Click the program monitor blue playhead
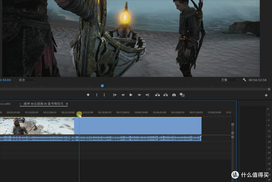Screen dimensions: 272x182 [102, 86]
